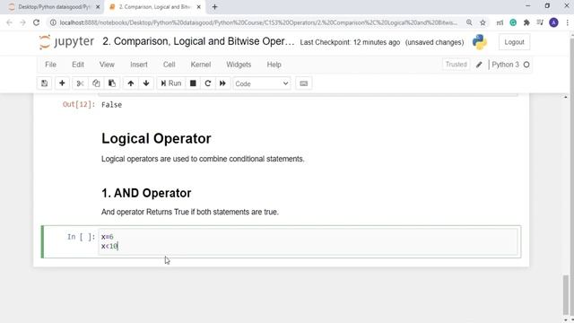Image resolution: width=574 pixels, height=323 pixels.
Task: Bookmark this page with the star icon
Action: tap(483, 22)
